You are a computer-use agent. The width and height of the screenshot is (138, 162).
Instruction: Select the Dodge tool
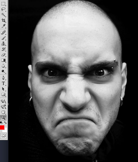pos(3,71)
